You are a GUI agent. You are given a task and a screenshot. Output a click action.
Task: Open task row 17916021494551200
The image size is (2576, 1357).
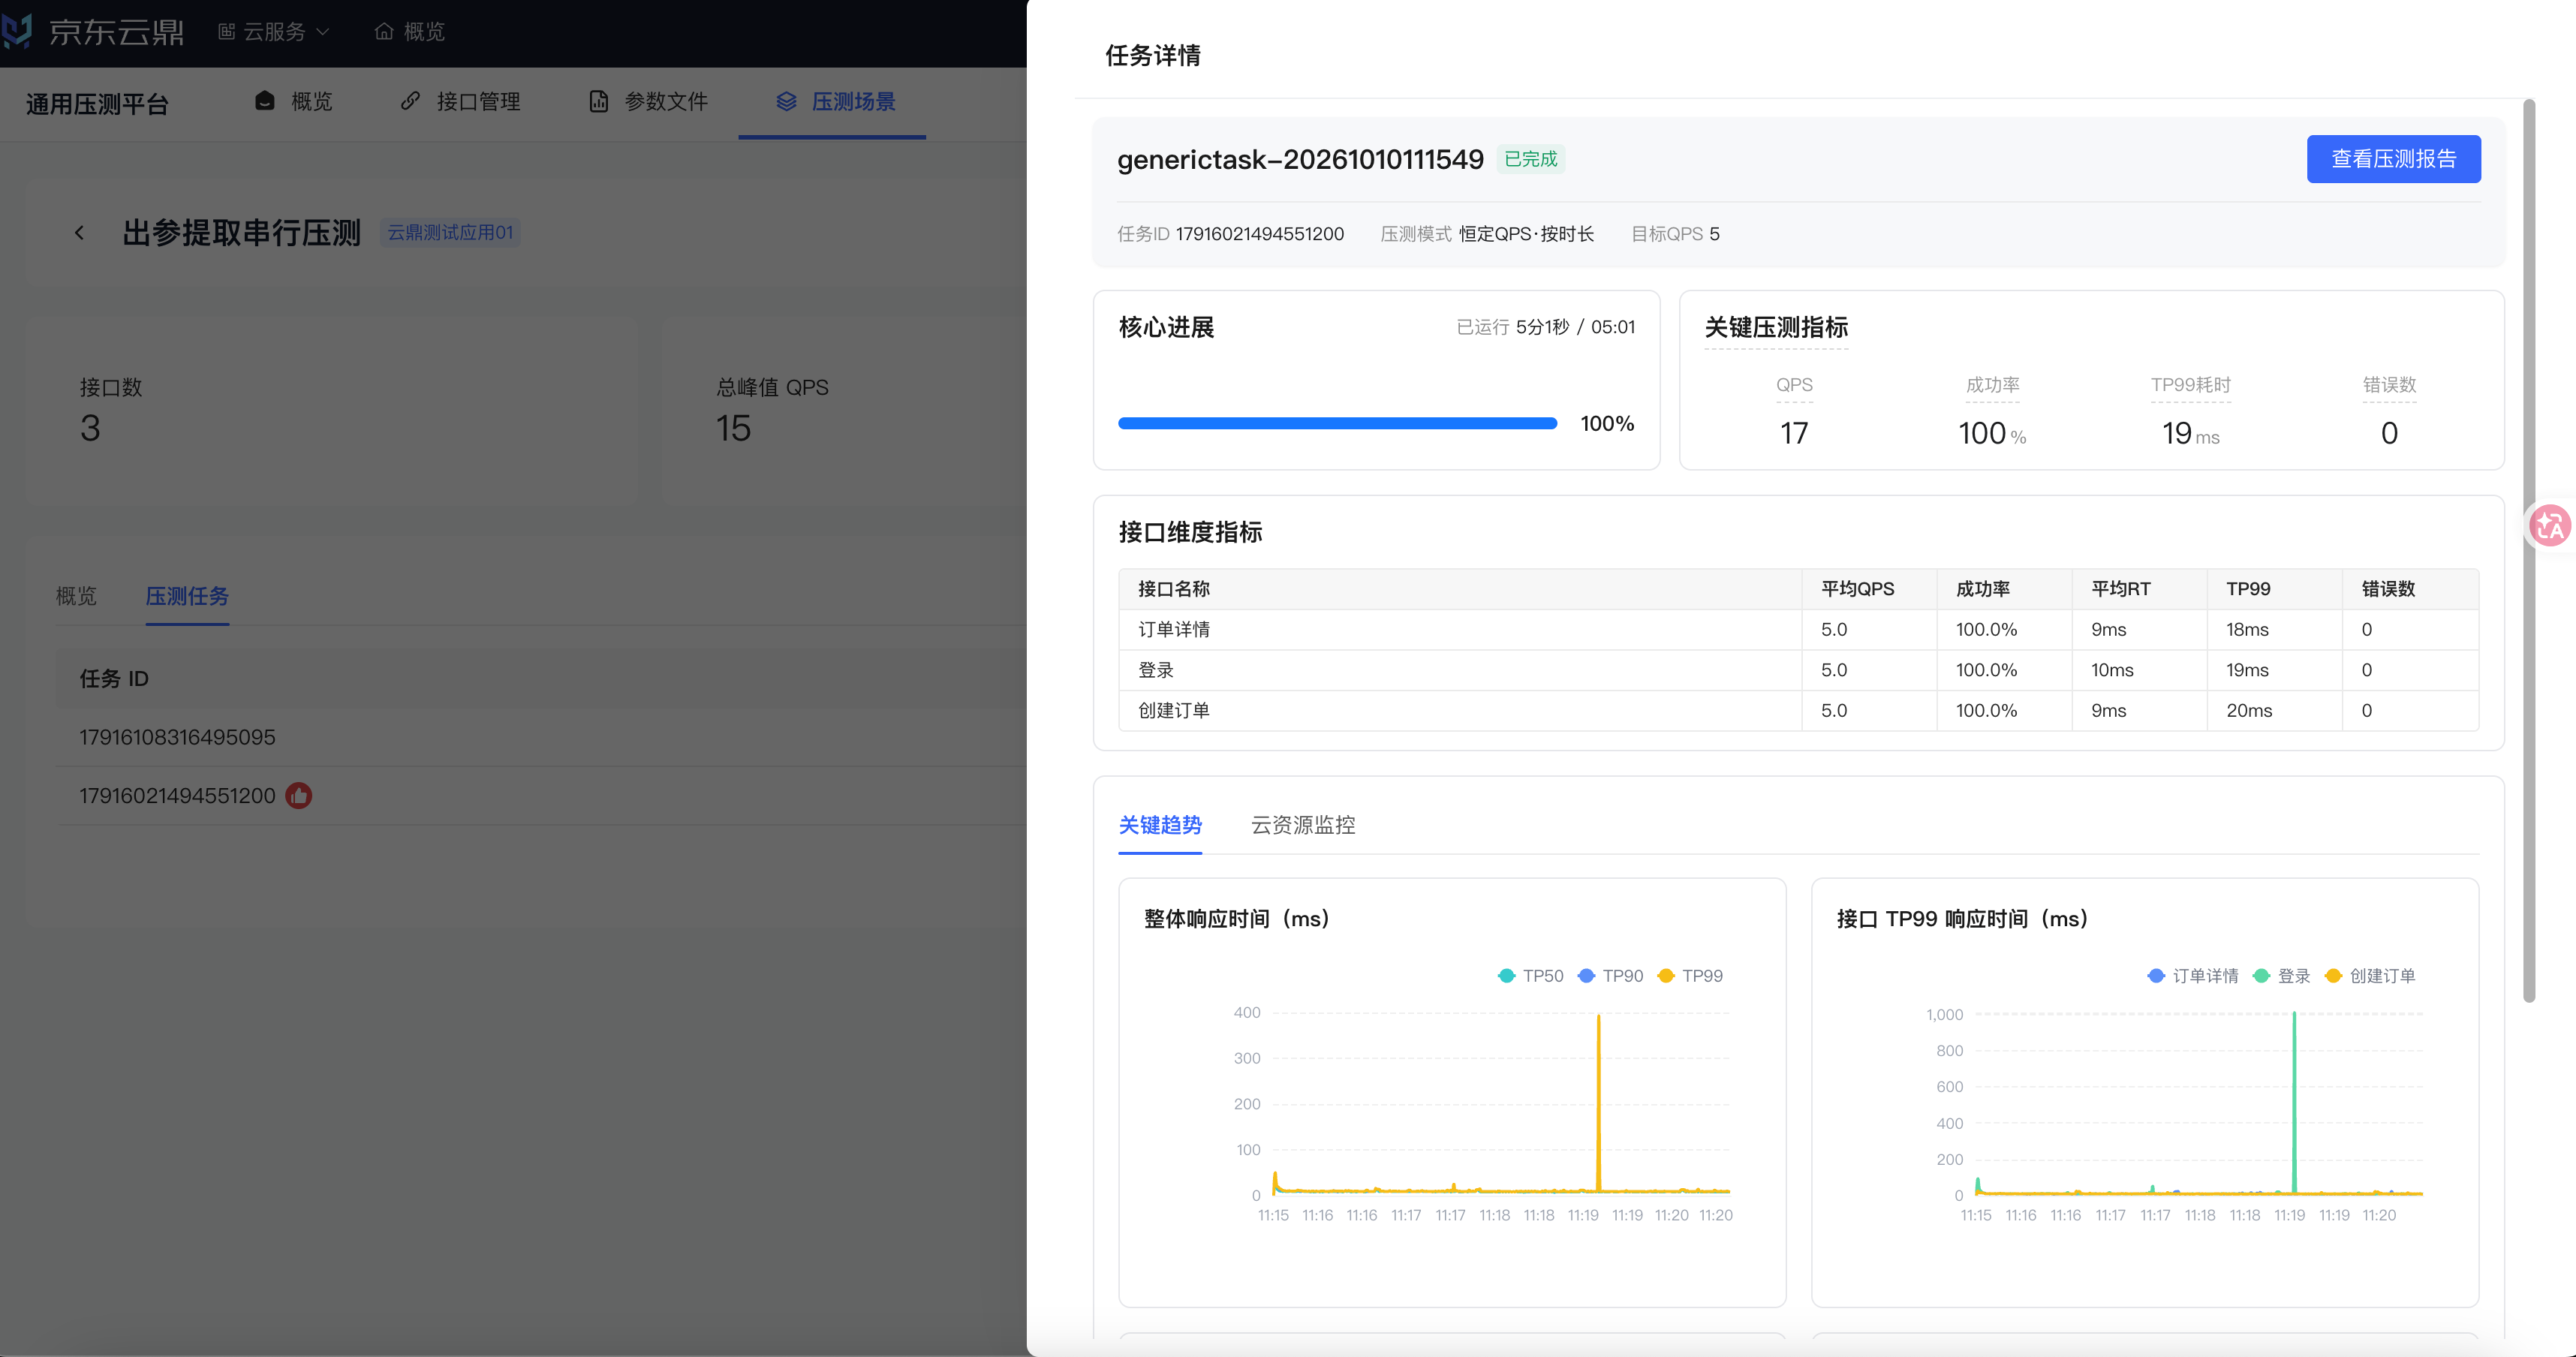pos(541,796)
